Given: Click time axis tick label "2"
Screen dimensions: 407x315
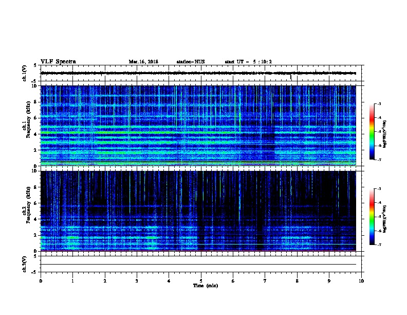Looking at the screenshot, I should pyautogui.click(x=105, y=281).
